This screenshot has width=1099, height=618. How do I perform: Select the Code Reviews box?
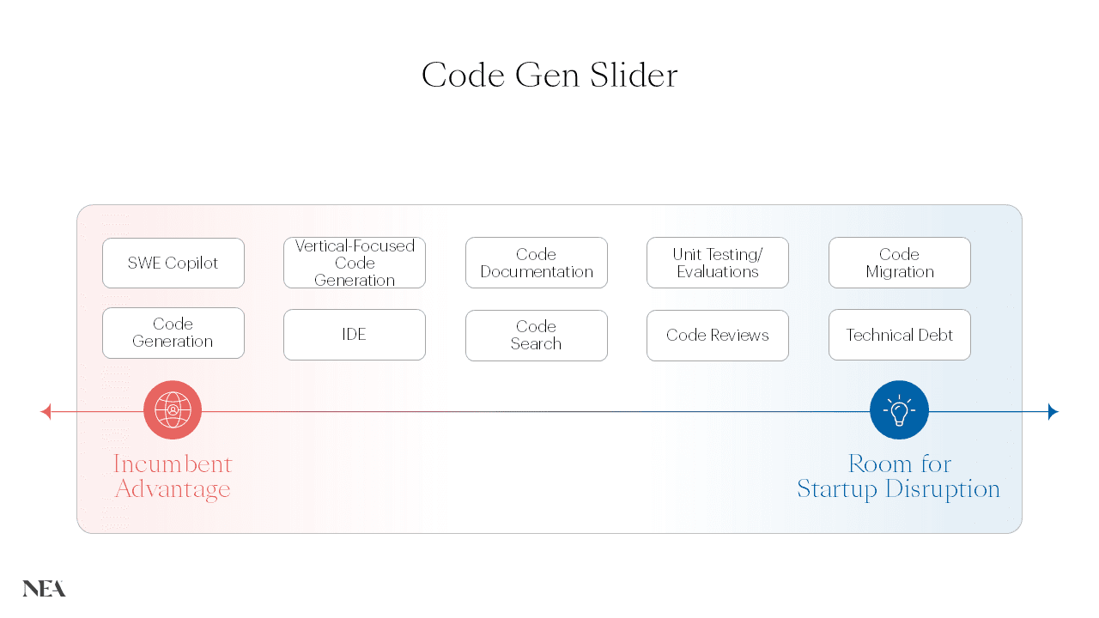click(718, 335)
